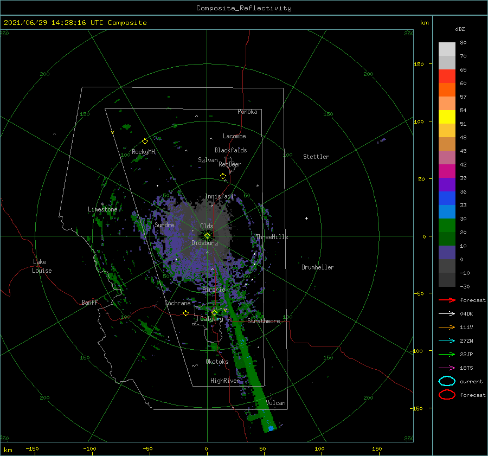Click the Innisfail city label
The image size is (488, 456).
[219, 196]
